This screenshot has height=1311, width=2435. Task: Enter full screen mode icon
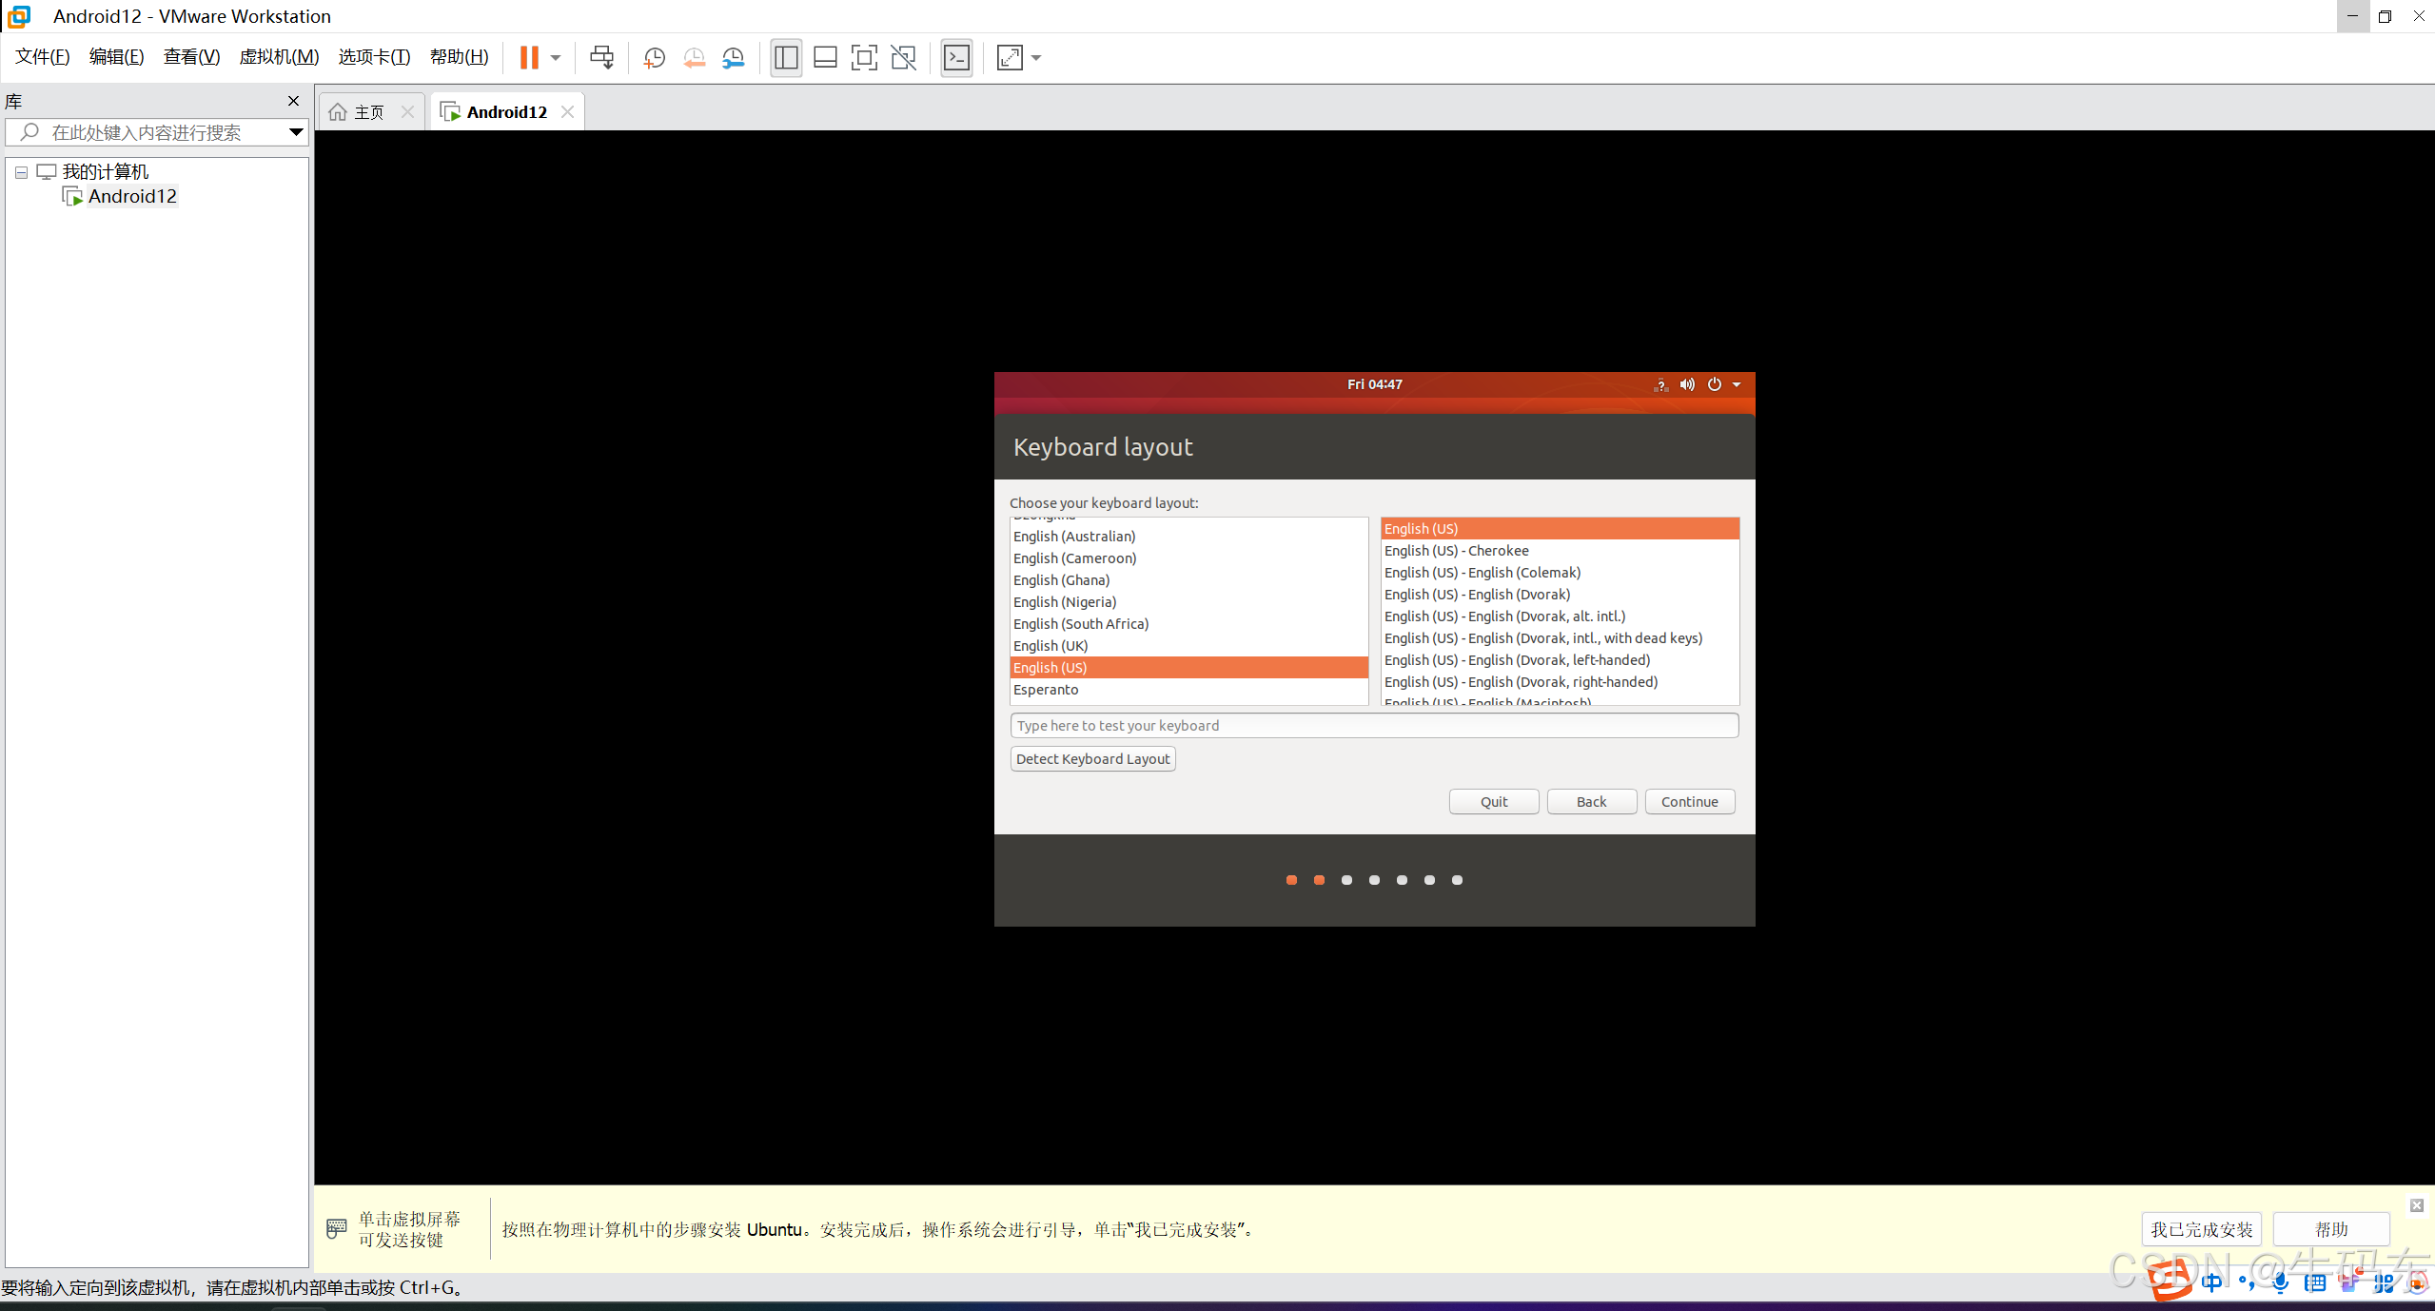864,58
